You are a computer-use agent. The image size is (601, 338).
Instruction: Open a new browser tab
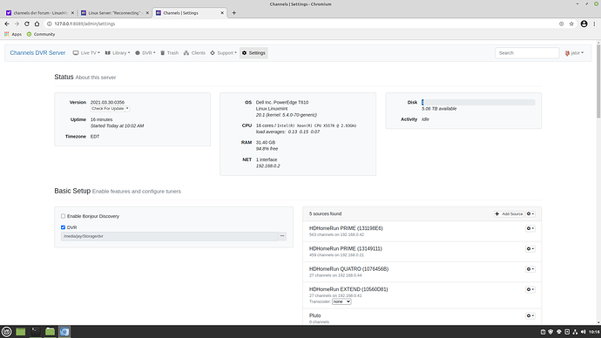tap(233, 13)
